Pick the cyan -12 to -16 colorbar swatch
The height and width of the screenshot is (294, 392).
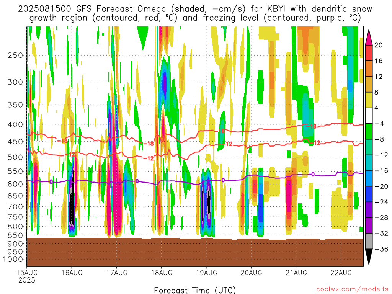tap(369, 163)
